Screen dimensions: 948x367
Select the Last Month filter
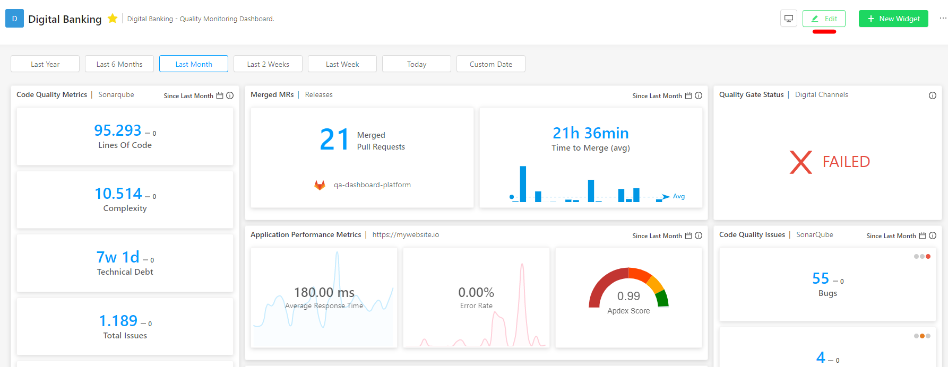click(194, 64)
